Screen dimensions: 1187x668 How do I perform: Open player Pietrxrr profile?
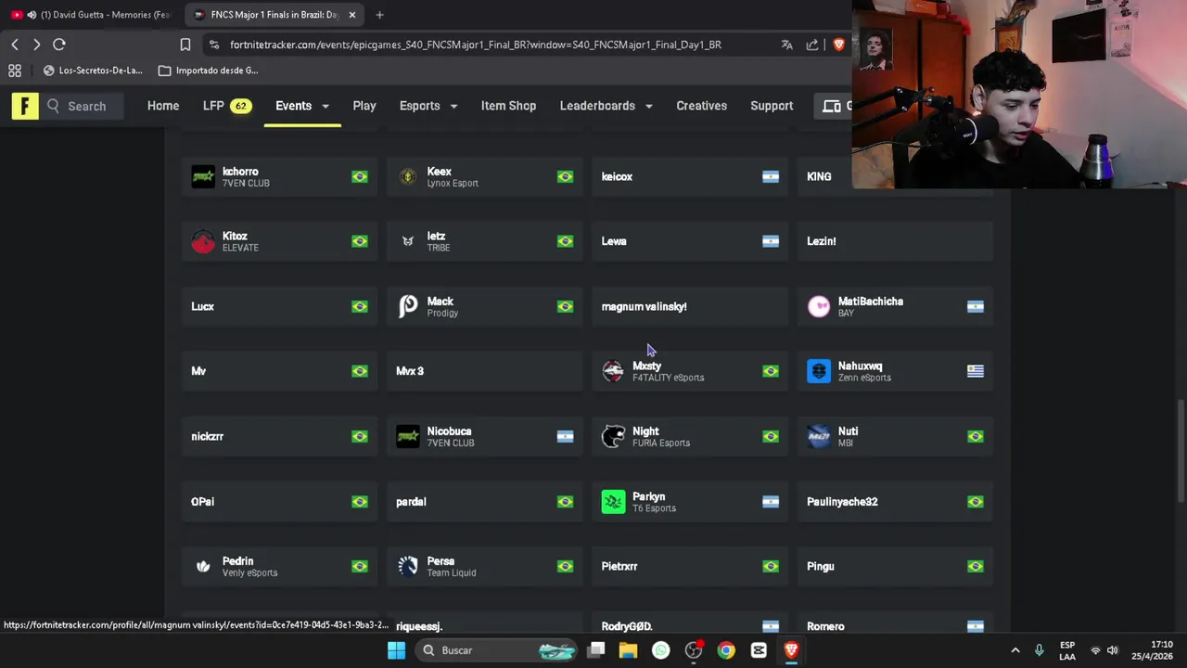[691, 566]
